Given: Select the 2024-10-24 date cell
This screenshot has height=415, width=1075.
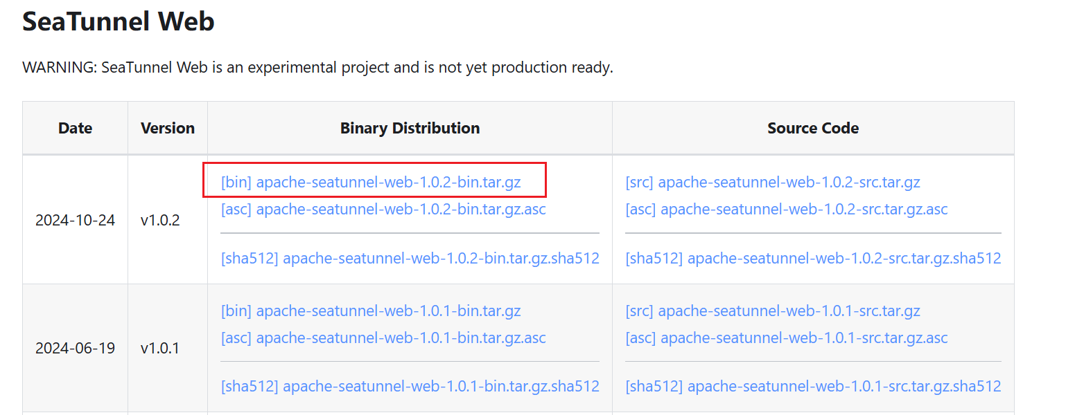Looking at the screenshot, I should coord(76,220).
